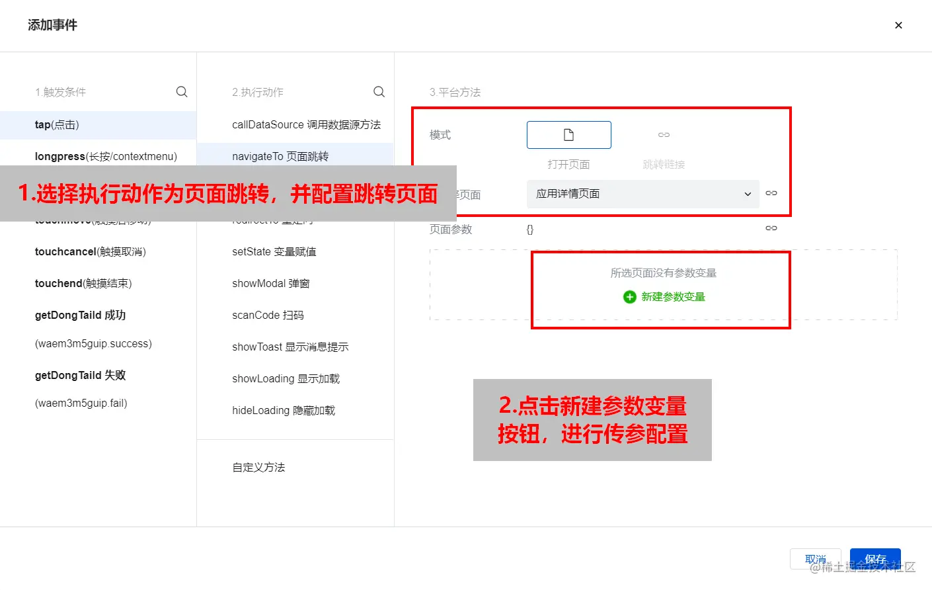Click 保存 save button

pos(875,559)
